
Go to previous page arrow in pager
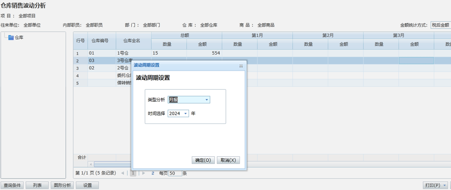[x=123, y=173]
